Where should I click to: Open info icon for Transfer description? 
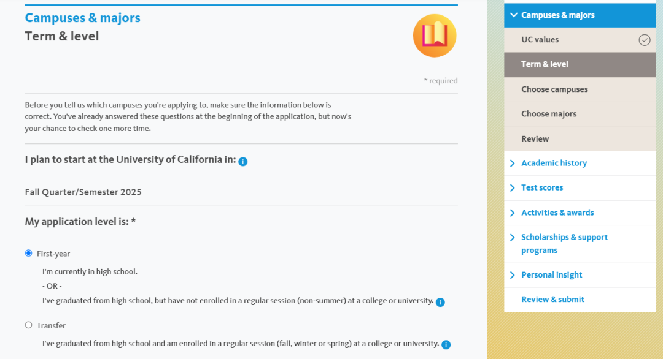[446, 345]
